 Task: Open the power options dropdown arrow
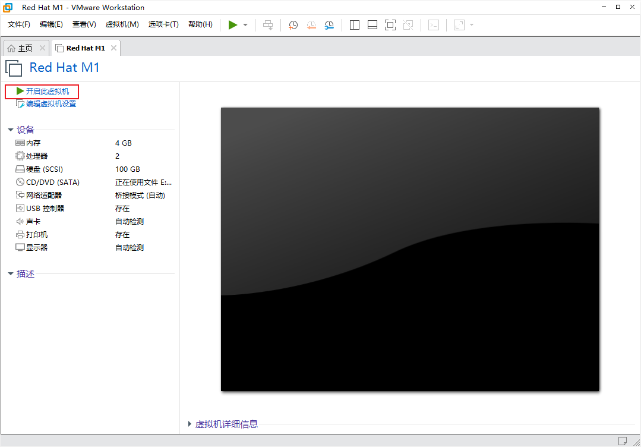[245, 25]
